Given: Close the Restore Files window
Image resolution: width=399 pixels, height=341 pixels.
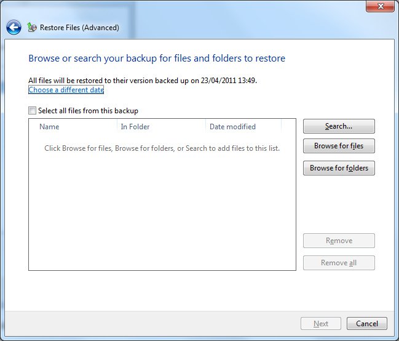Looking at the screenshot, I should [x=380, y=6].
